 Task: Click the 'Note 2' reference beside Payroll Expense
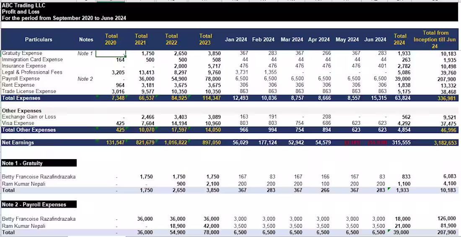(x=85, y=79)
